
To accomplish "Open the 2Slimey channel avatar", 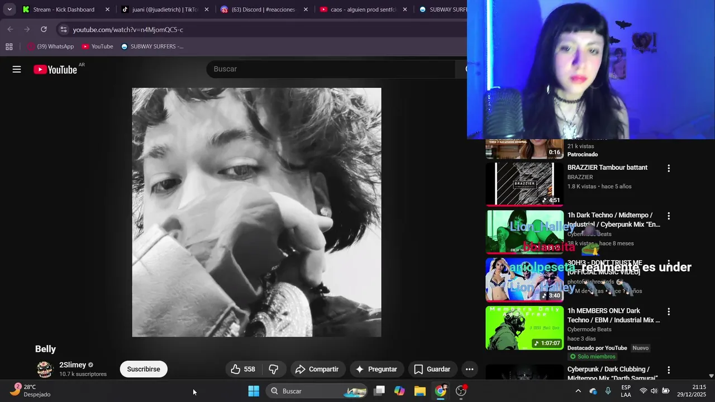I will tap(45, 369).
